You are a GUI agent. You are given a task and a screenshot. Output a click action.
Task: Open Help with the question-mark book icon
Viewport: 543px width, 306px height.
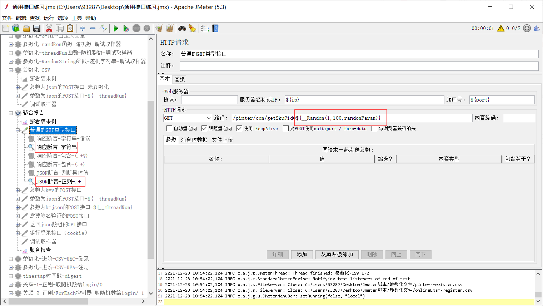(x=215, y=28)
